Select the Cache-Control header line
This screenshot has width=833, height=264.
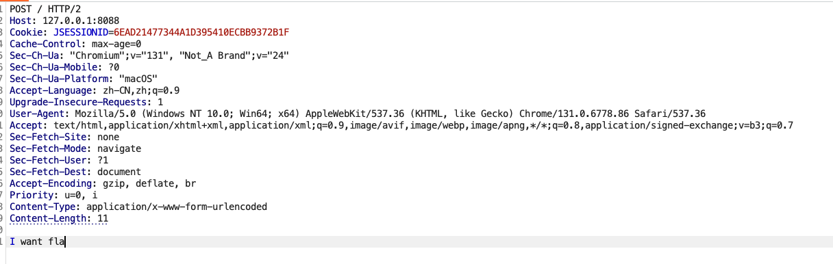coord(75,44)
